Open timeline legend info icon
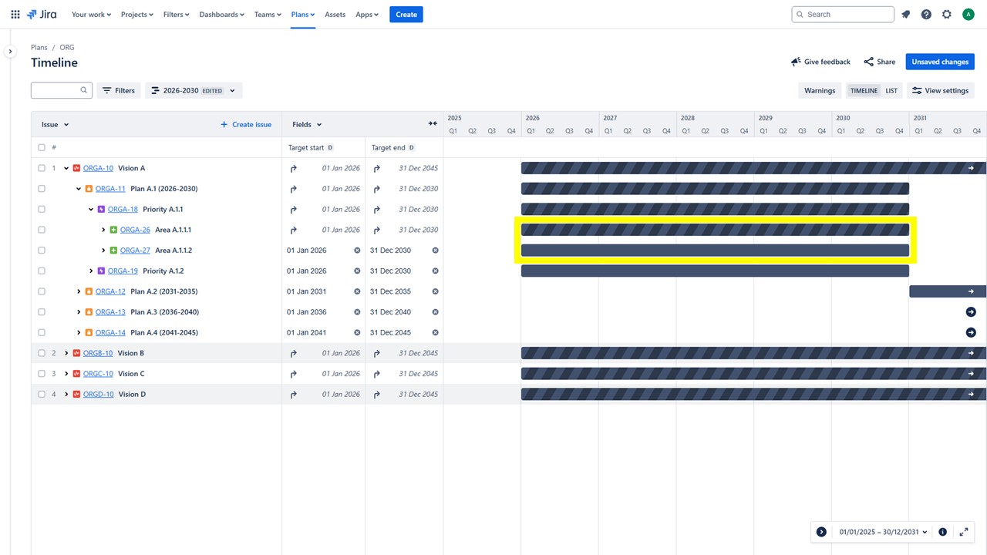This screenshot has width=987, height=555. [942, 532]
